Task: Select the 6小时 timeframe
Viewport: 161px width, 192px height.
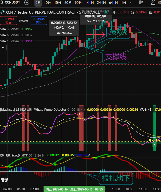Action: (113, 3)
